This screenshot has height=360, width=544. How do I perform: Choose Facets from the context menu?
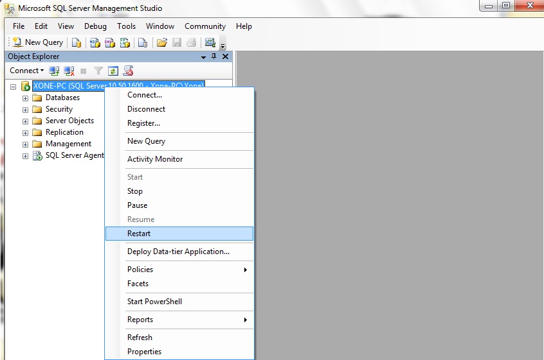click(179, 284)
